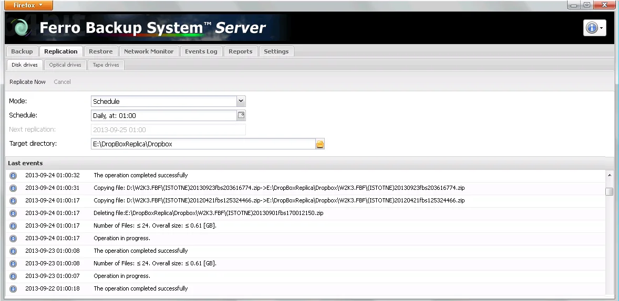
Task: Open the Firefox application menu
Action: (28, 5)
